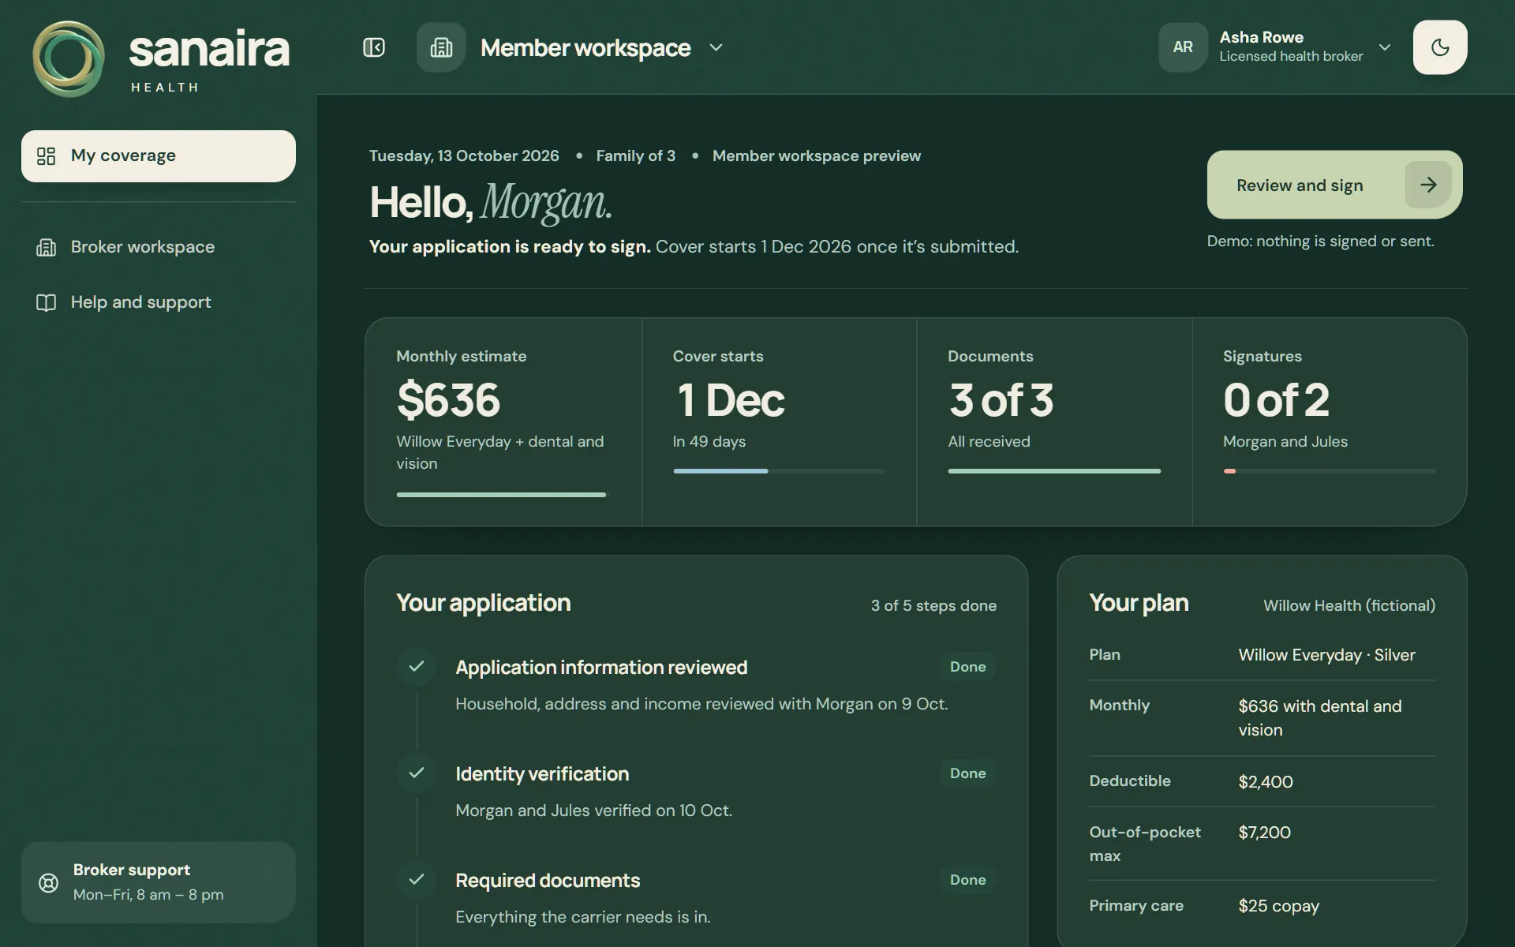Click the Willow Everyday · Silver plan value

pyautogui.click(x=1327, y=655)
